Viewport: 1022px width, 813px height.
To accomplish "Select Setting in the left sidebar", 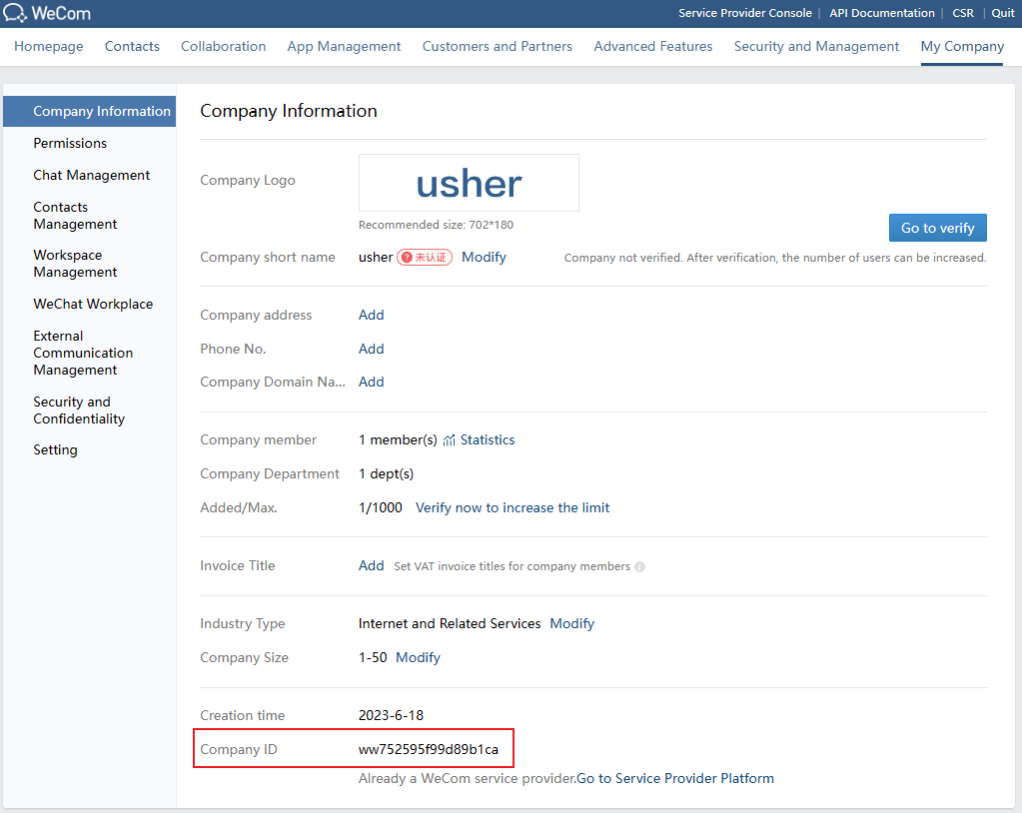I will (55, 450).
